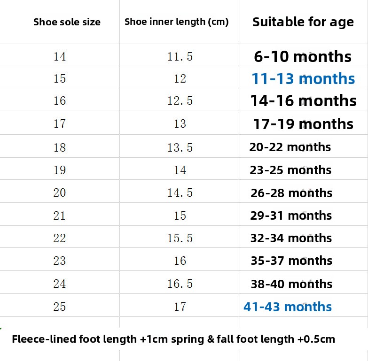The height and width of the screenshot is (361, 368).
Task: Select the cell with shoe size 17
Action: [x=60, y=123]
